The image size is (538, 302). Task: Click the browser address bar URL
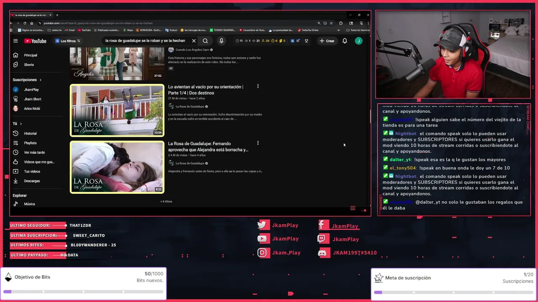click(x=98, y=23)
